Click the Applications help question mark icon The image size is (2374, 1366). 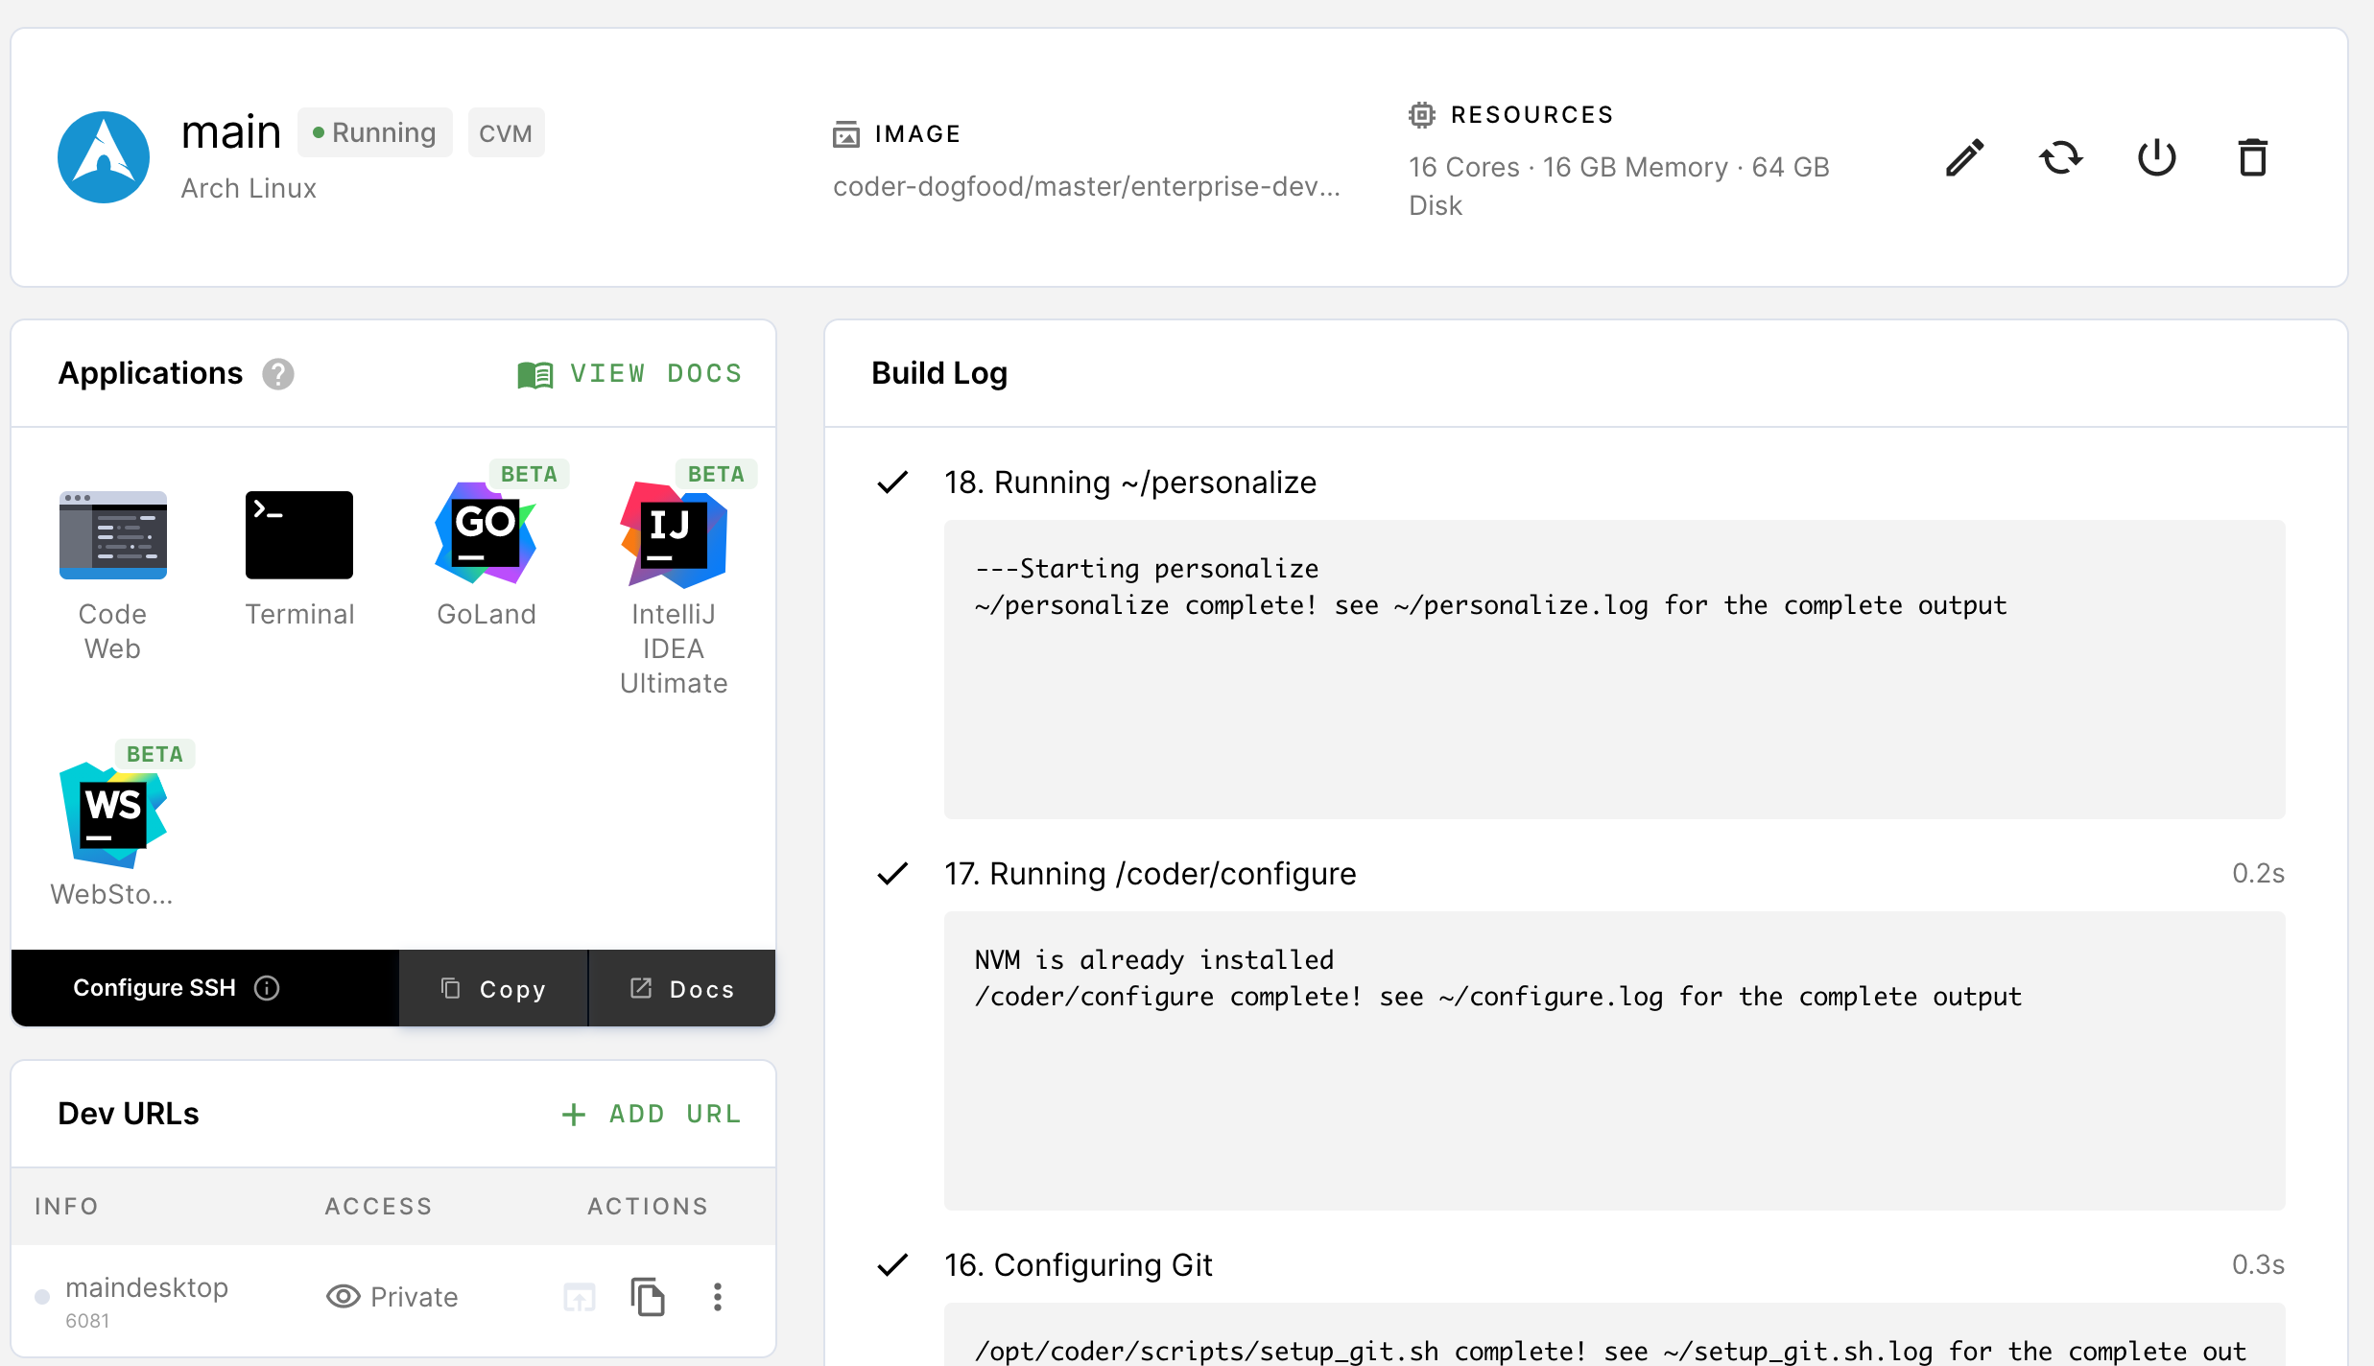278,374
